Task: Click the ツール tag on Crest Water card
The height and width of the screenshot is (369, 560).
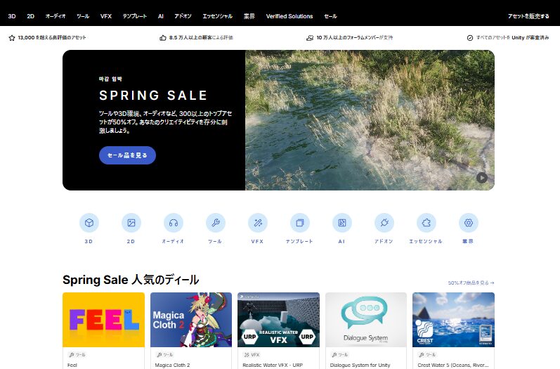Action: [x=427, y=355]
